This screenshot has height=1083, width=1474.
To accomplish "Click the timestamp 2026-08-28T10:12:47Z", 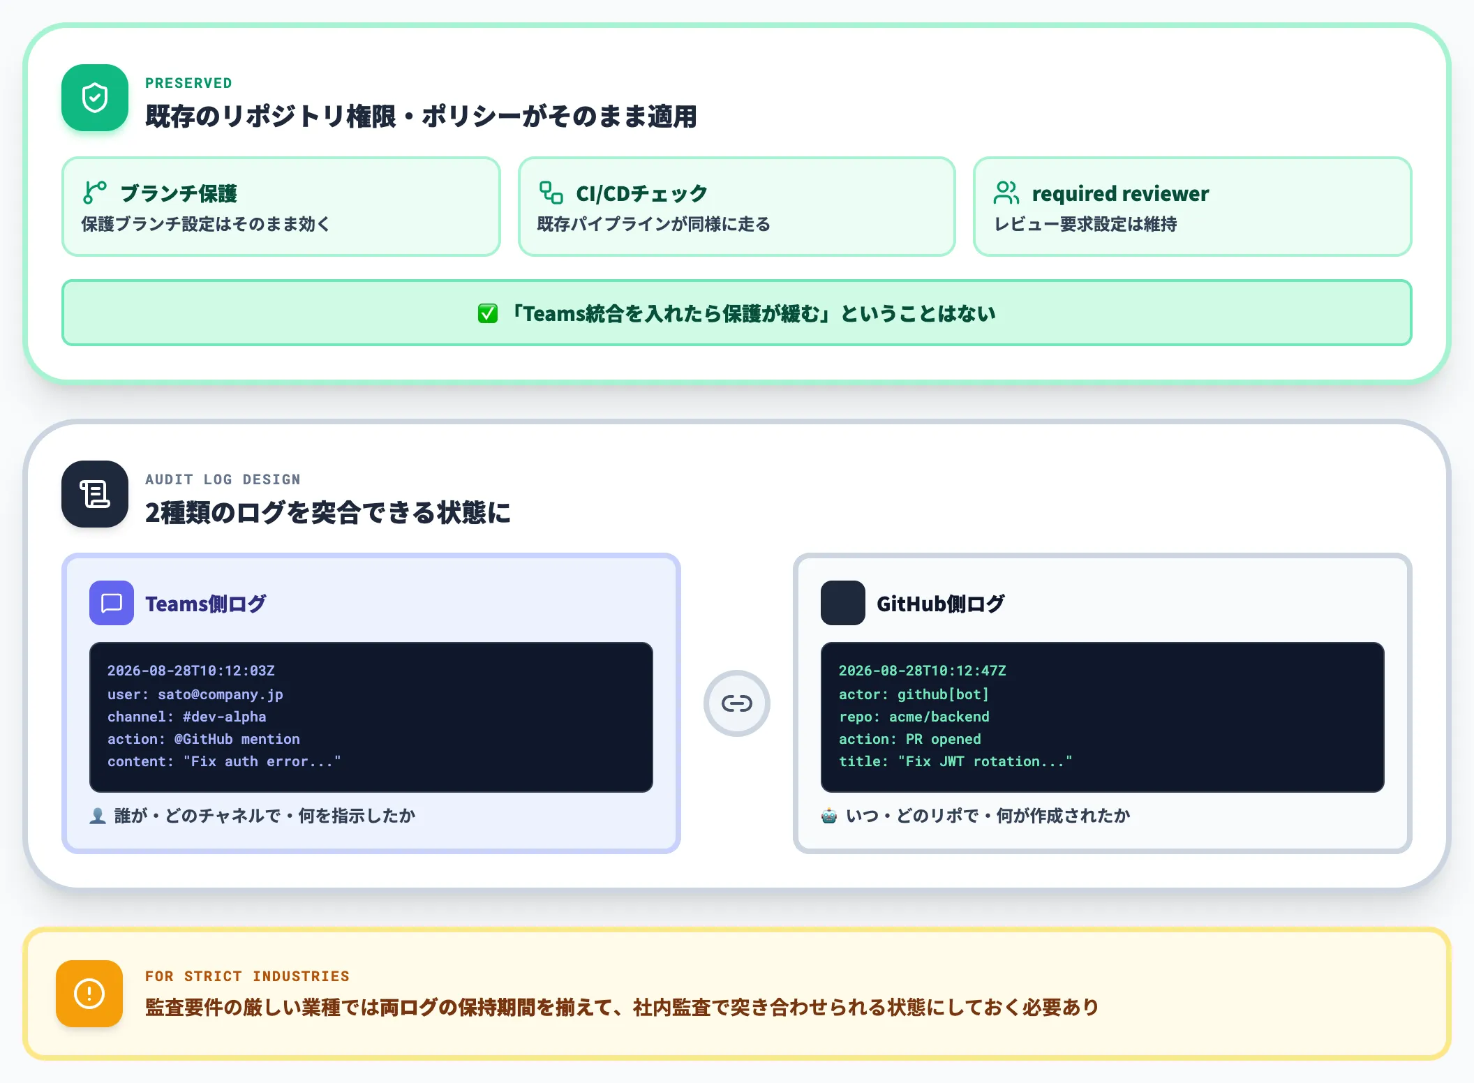I will (x=923, y=671).
